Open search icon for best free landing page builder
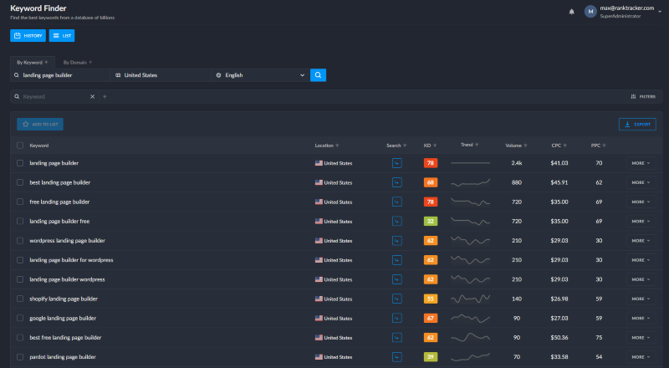The image size is (669, 368). click(396, 338)
